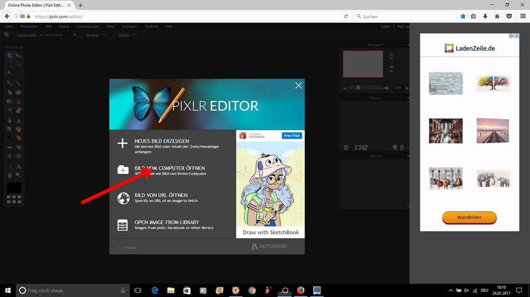Launch Microsoft Edge from taskbar
The width and height of the screenshot is (530, 297).
(x=155, y=290)
